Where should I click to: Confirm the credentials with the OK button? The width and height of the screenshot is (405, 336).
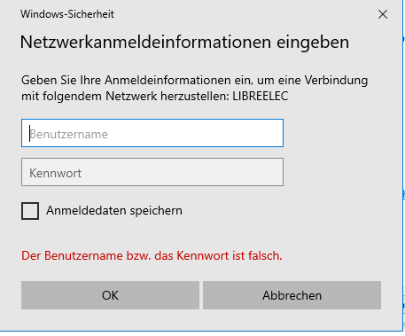pyautogui.click(x=110, y=295)
